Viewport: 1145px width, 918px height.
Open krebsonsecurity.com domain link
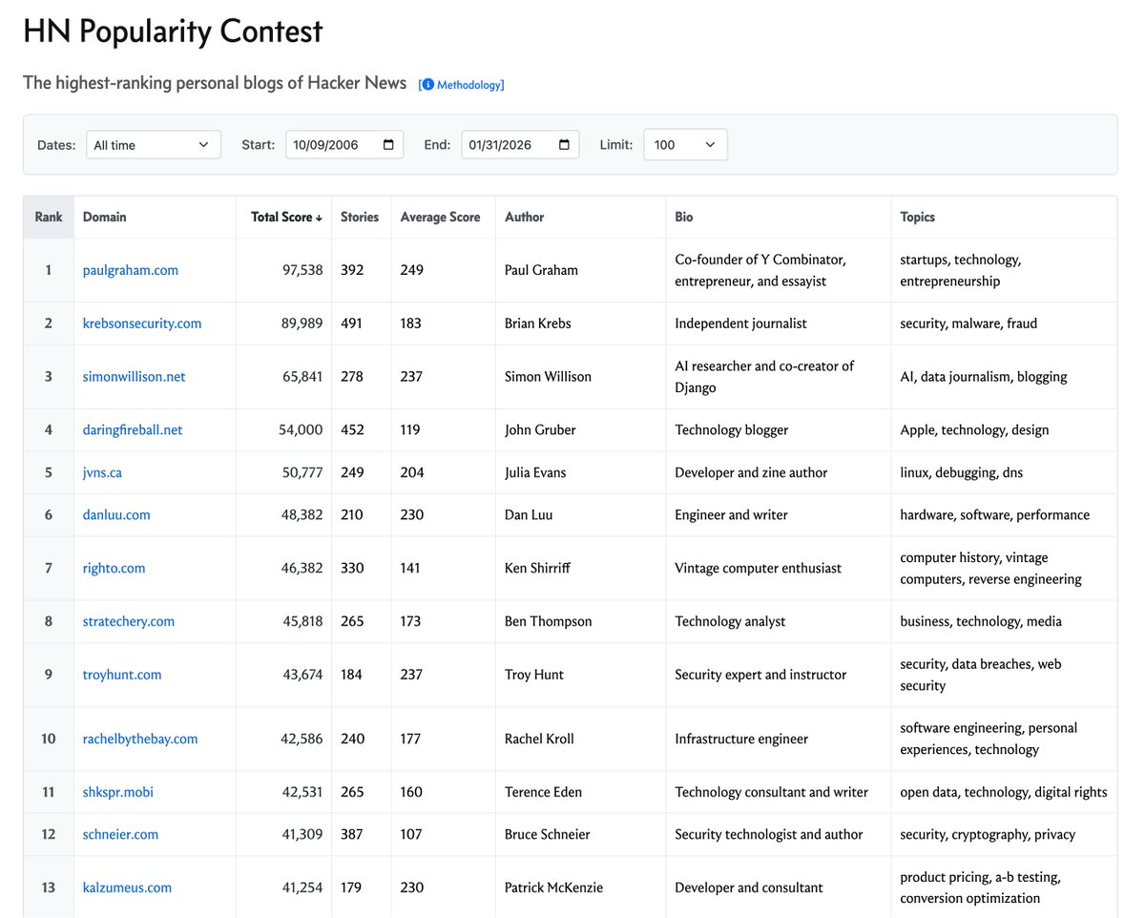pyautogui.click(x=142, y=323)
